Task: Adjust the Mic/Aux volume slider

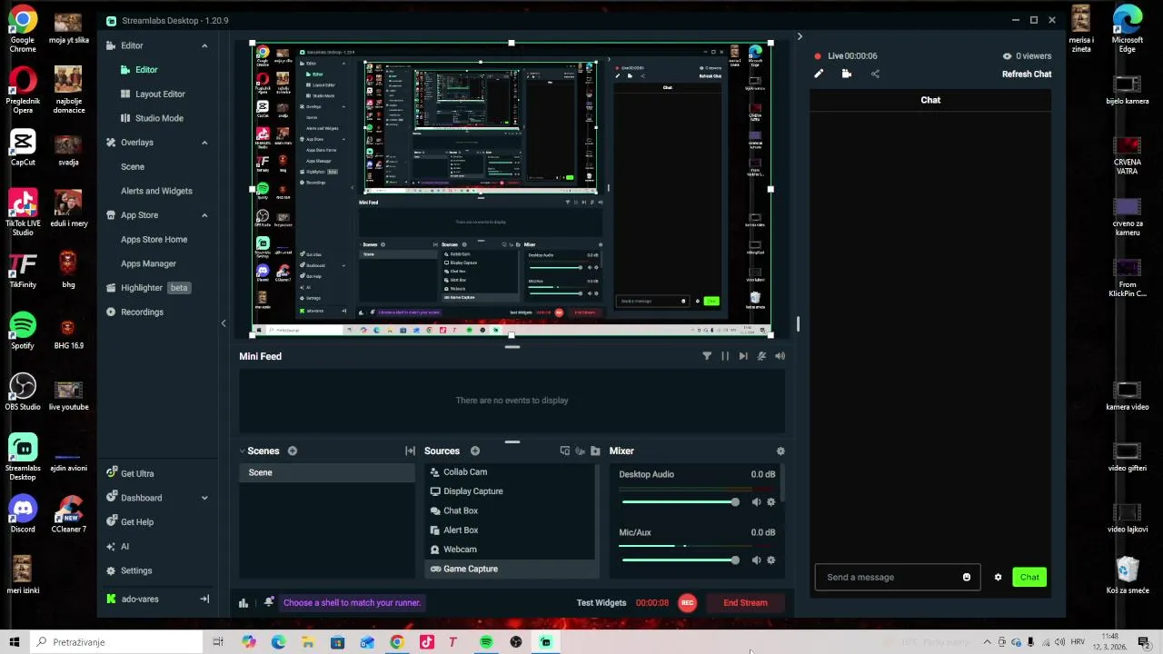Action: (680, 560)
